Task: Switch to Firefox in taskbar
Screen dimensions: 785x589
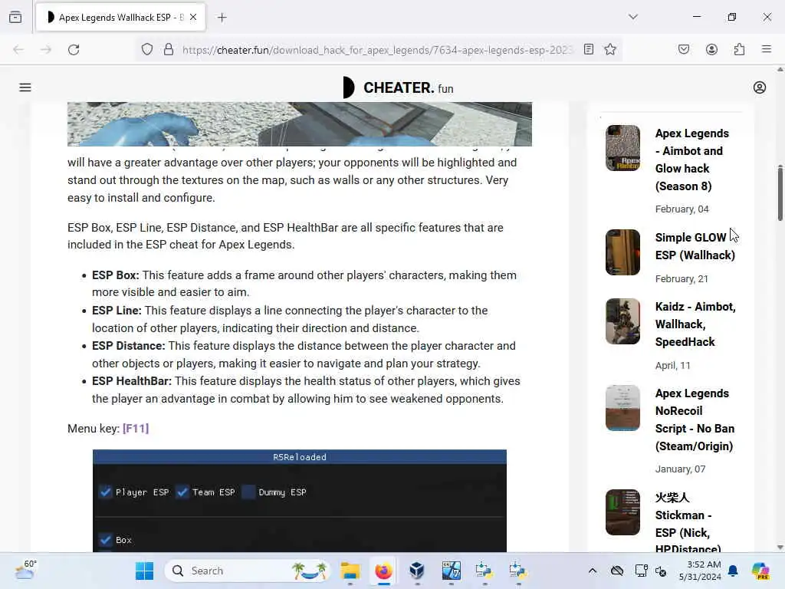Action: tap(383, 571)
